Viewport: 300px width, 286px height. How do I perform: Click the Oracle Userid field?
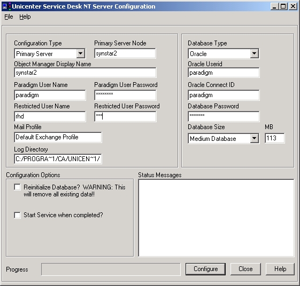224,73
